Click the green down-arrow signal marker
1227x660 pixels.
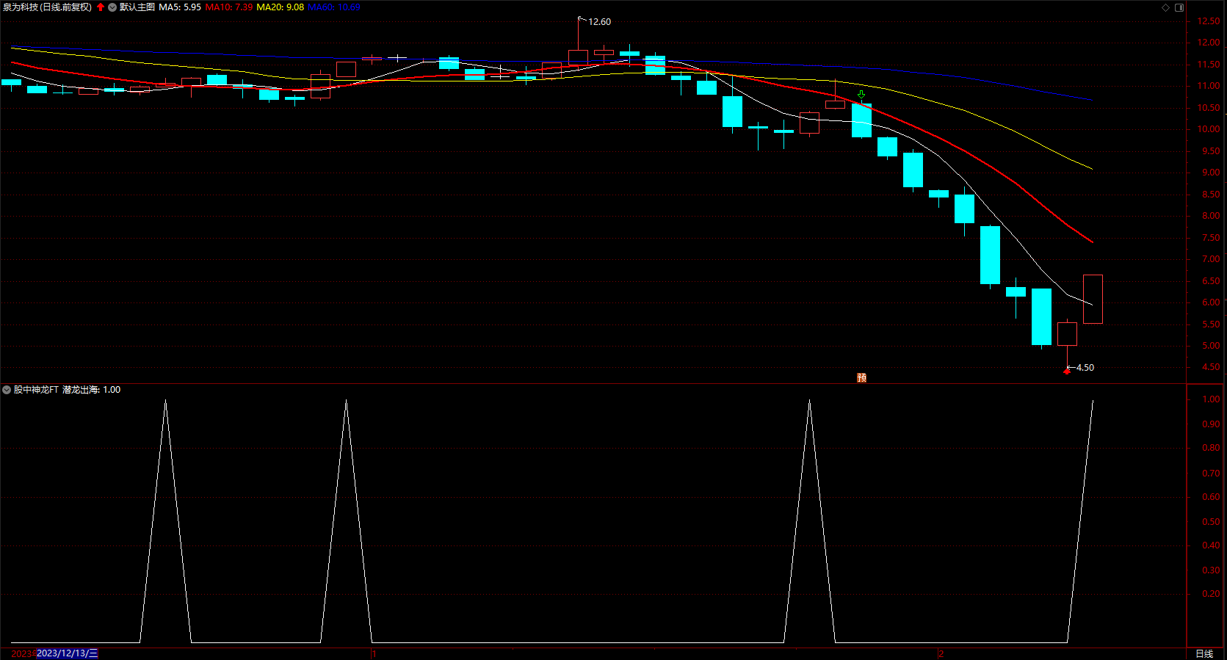click(x=861, y=95)
